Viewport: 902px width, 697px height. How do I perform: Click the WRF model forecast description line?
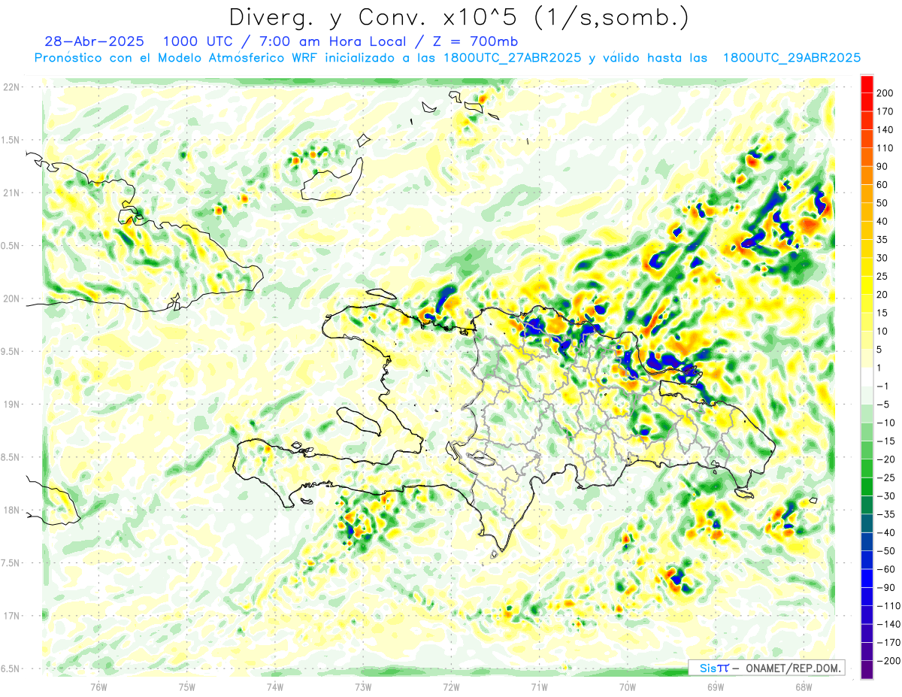pos(447,58)
